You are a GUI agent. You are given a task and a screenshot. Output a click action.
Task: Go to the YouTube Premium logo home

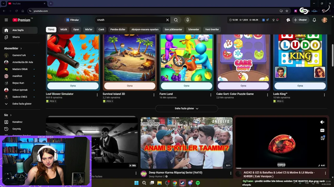[x=22, y=20]
